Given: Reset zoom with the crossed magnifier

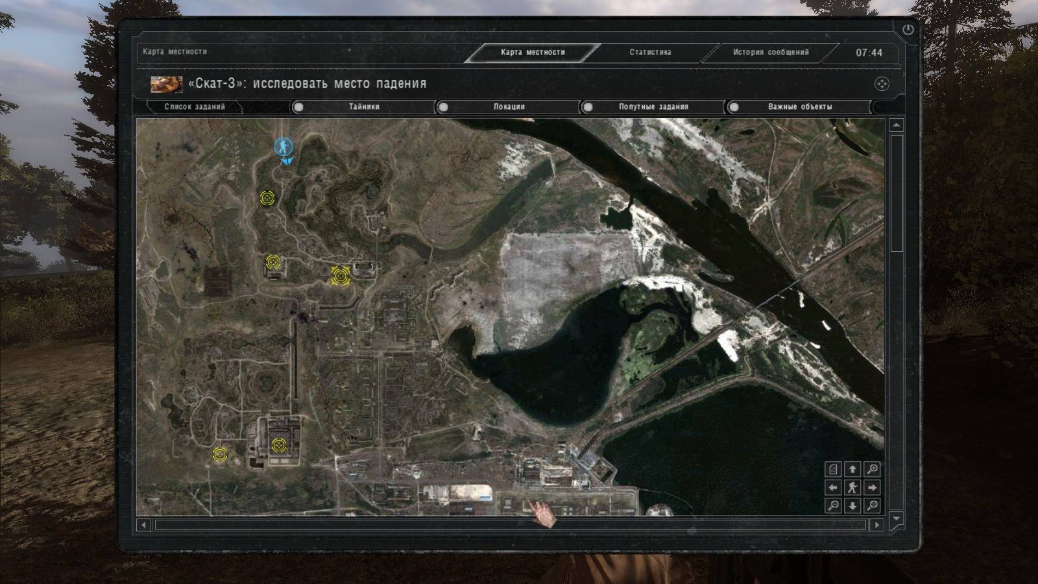Looking at the screenshot, I should pyautogui.click(x=873, y=505).
